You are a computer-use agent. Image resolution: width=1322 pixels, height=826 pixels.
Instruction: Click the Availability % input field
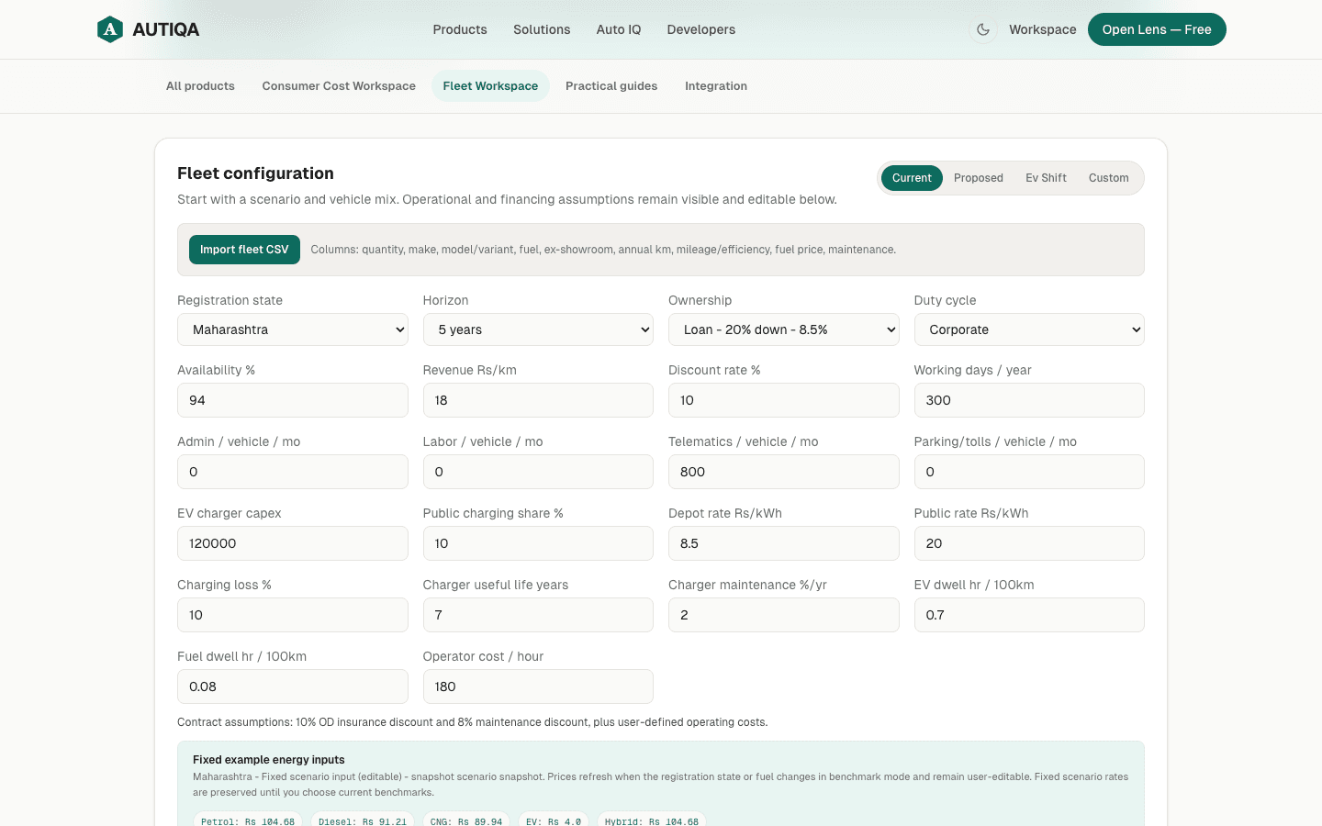[293, 400]
